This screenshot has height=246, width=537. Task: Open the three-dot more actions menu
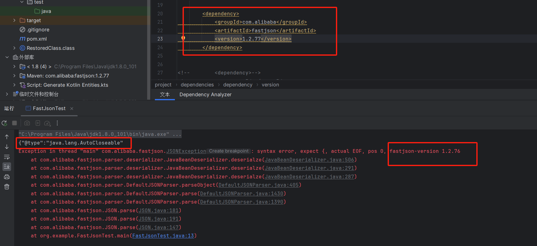(57, 123)
